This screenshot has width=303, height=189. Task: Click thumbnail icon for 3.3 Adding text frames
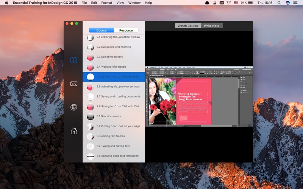tap(90, 136)
